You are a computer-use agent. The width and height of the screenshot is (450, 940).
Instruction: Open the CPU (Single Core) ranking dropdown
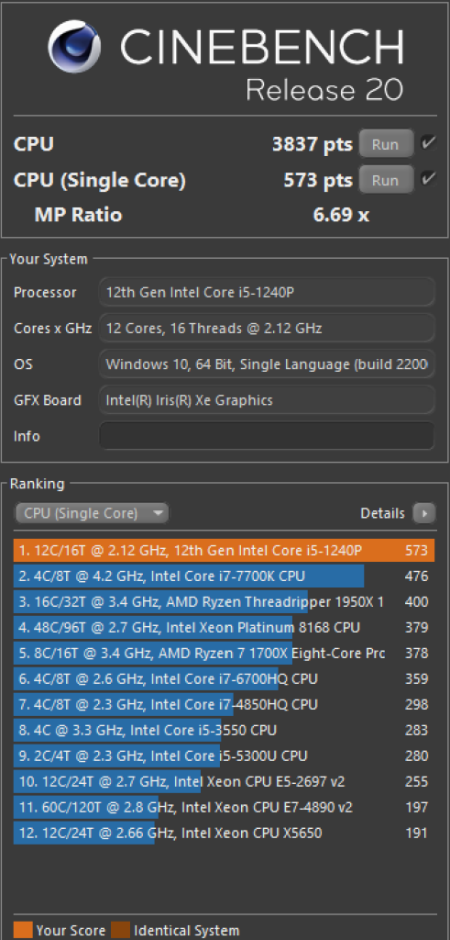click(92, 513)
